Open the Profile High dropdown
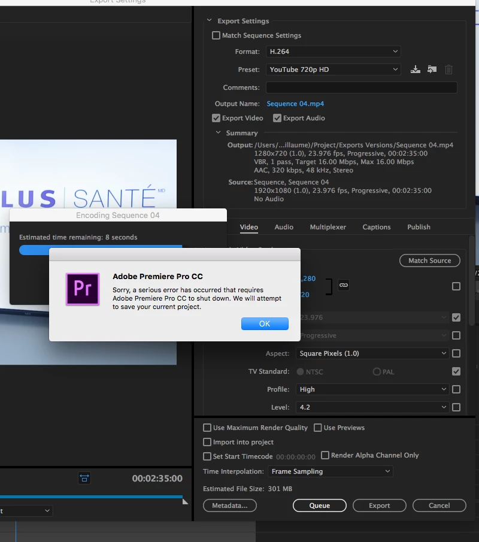479x542 pixels. 372,389
